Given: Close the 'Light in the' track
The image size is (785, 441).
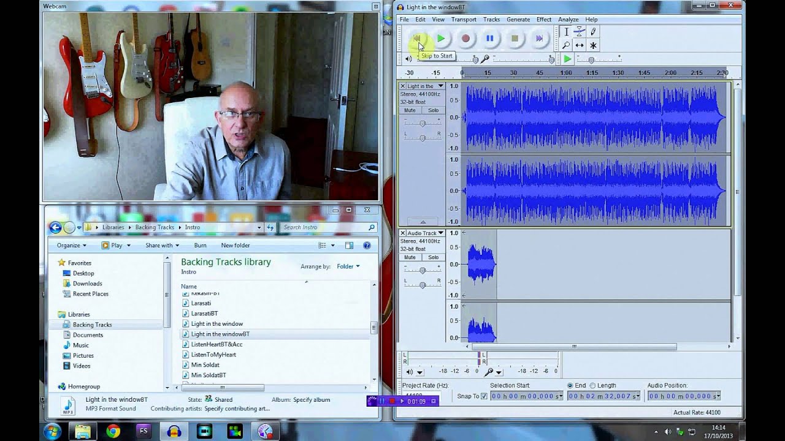Looking at the screenshot, I should point(403,86).
